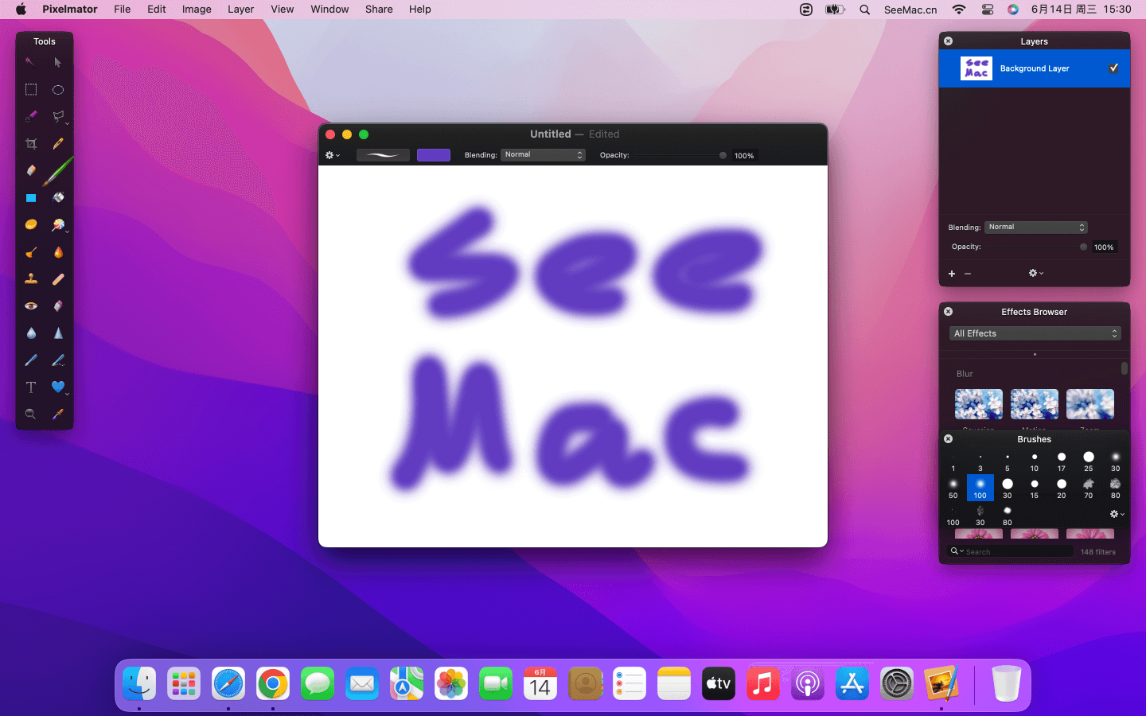
Task: Open Blending dropdown in document toolbar
Action: (x=544, y=155)
